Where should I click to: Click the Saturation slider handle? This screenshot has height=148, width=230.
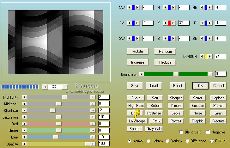click(58, 117)
